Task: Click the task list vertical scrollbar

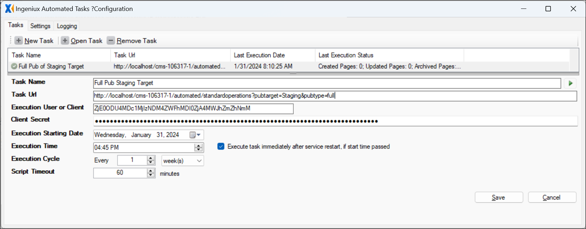Action: (574, 60)
